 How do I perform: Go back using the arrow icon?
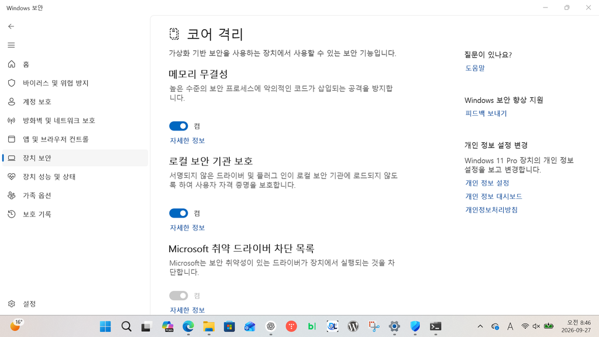pyautogui.click(x=11, y=26)
